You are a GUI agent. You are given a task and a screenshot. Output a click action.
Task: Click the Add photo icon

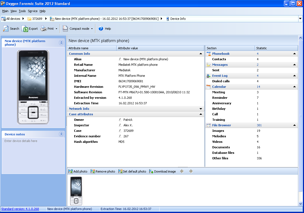point(71,171)
